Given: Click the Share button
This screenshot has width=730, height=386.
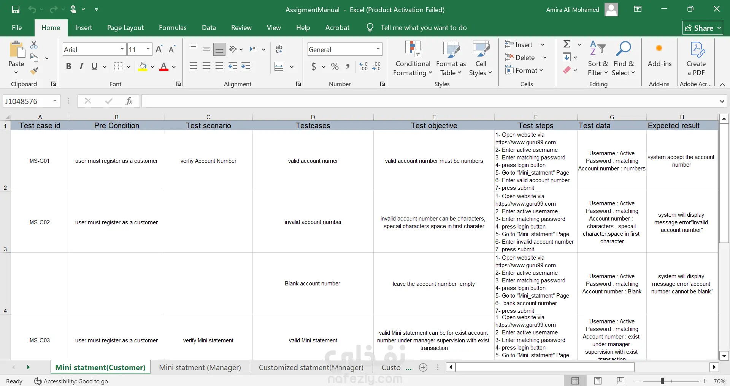Looking at the screenshot, I should 703,28.
